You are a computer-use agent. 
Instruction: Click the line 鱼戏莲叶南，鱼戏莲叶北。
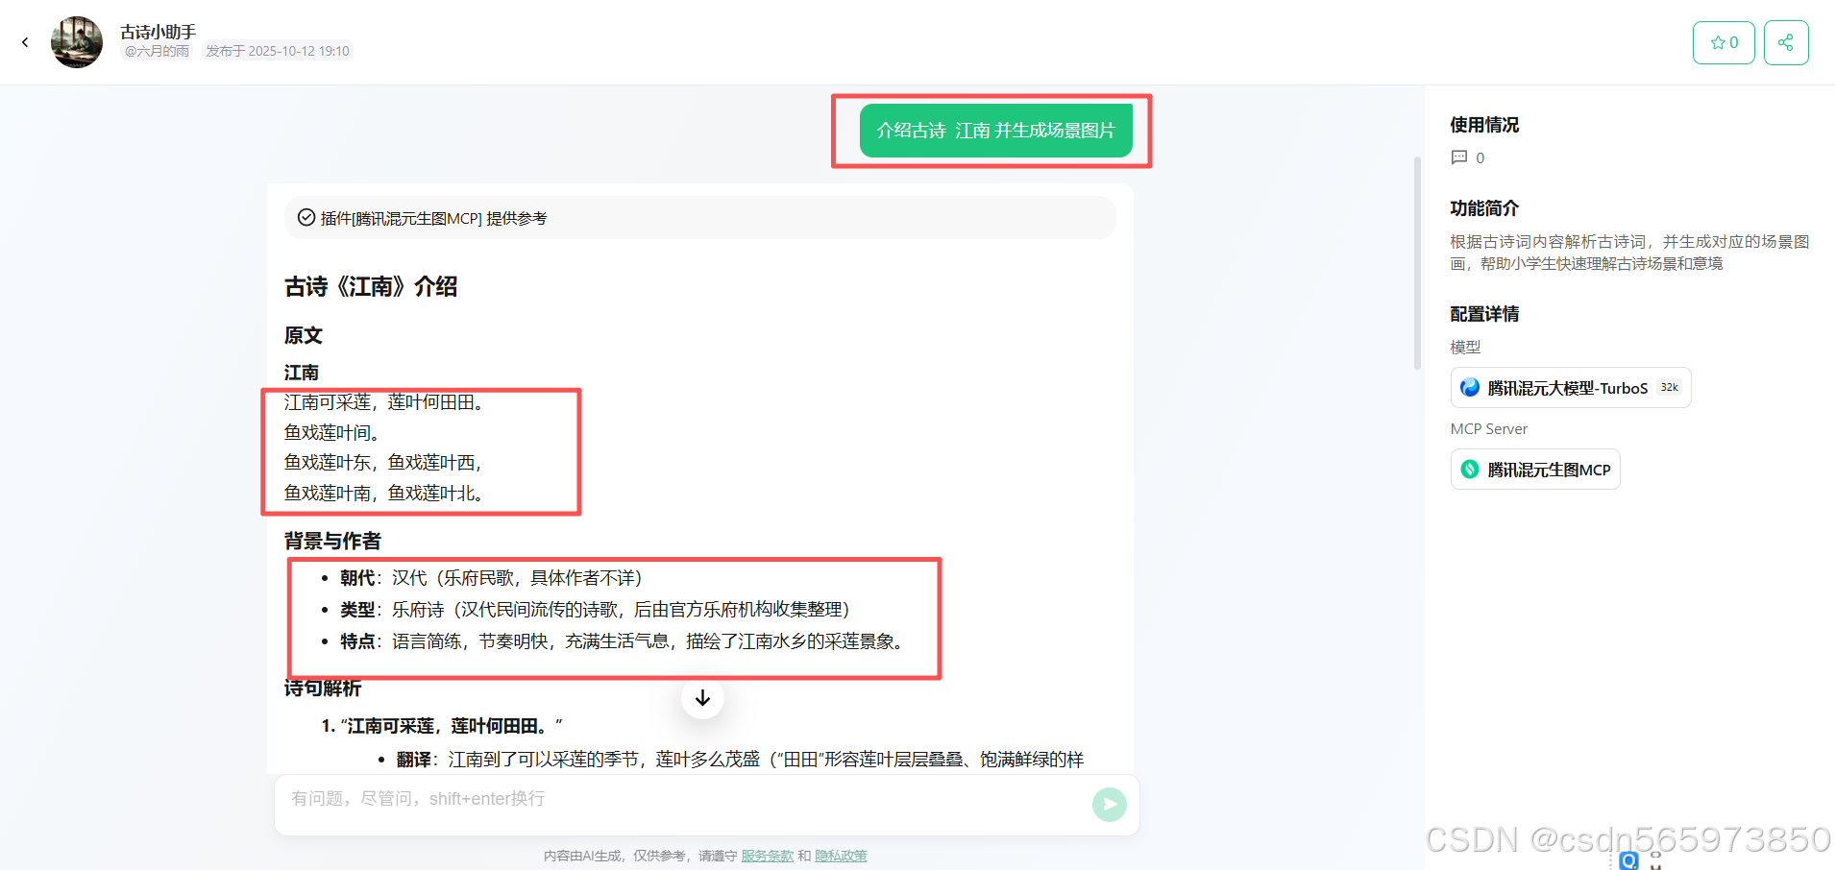point(387,494)
